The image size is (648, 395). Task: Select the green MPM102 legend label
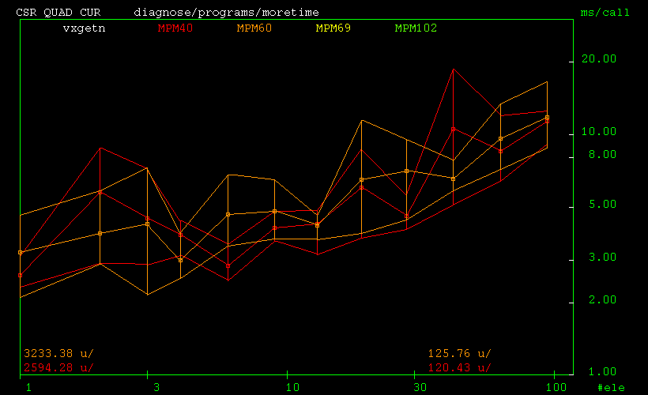tap(416, 28)
